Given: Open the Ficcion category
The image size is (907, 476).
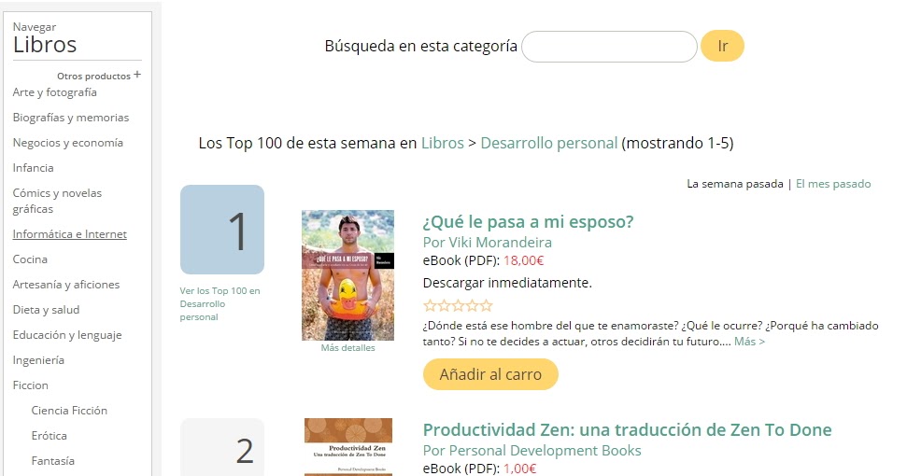Looking at the screenshot, I should (x=30, y=385).
